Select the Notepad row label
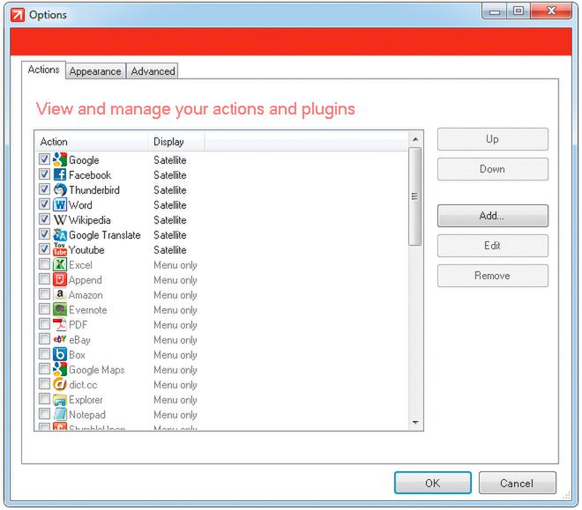The image size is (582, 510). (87, 415)
